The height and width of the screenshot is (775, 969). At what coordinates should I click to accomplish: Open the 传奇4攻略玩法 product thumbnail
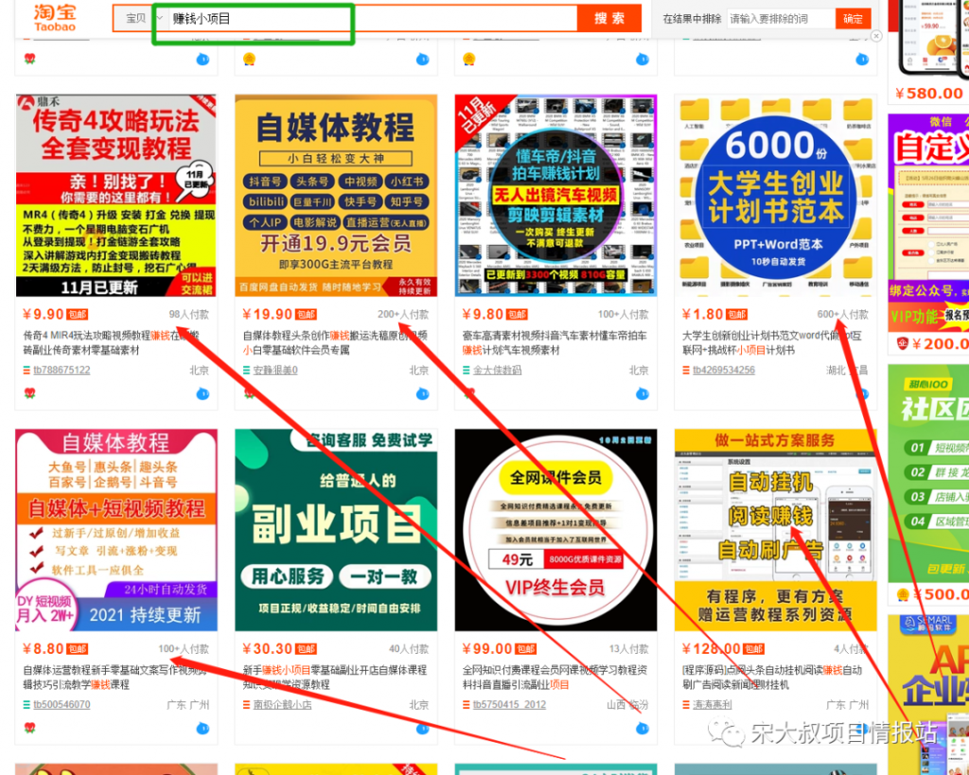(x=116, y=195)
